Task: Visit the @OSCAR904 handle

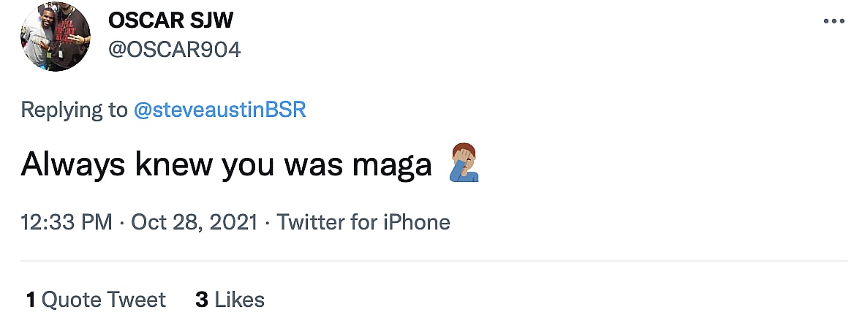Action: coord(174,50)
